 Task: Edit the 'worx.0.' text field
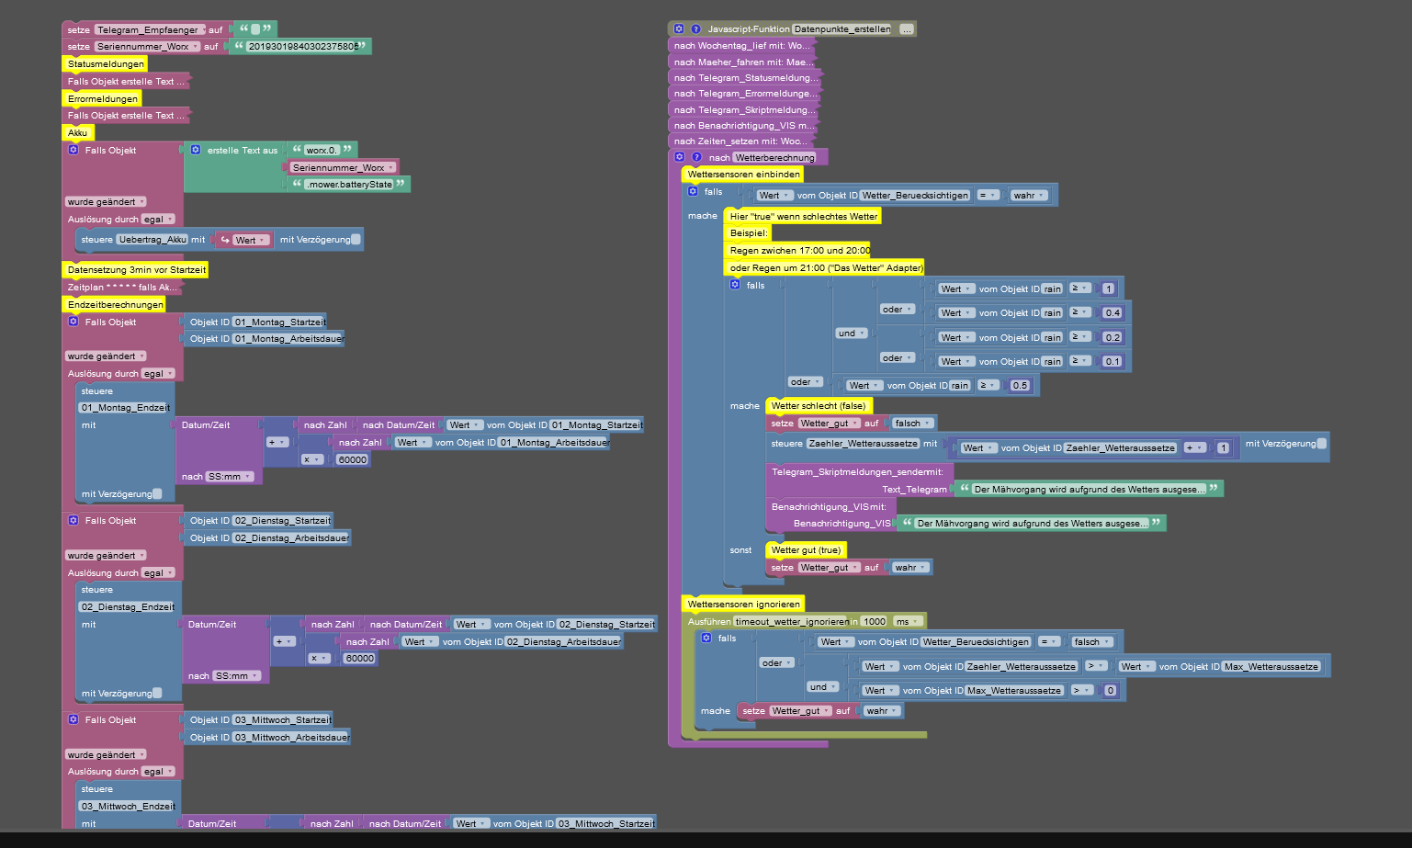tap(322, 150)
